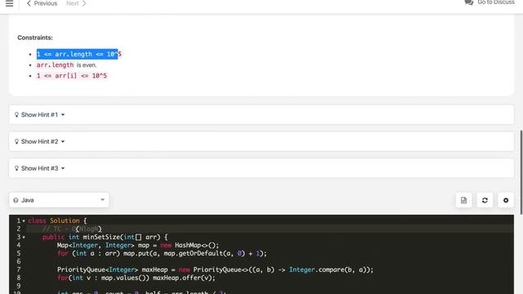
Task: Open the Go to Discuss link
Action: pyautogui.click(x=496, y=2)
